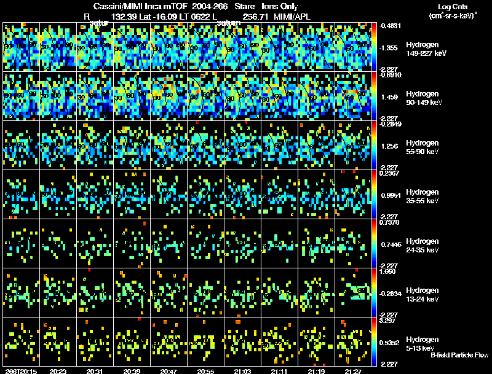The width and height of the screenshot is (492, 374).
Task: Click the color scale bar for 149-227 keV row
Action: [x=374, y=47]
